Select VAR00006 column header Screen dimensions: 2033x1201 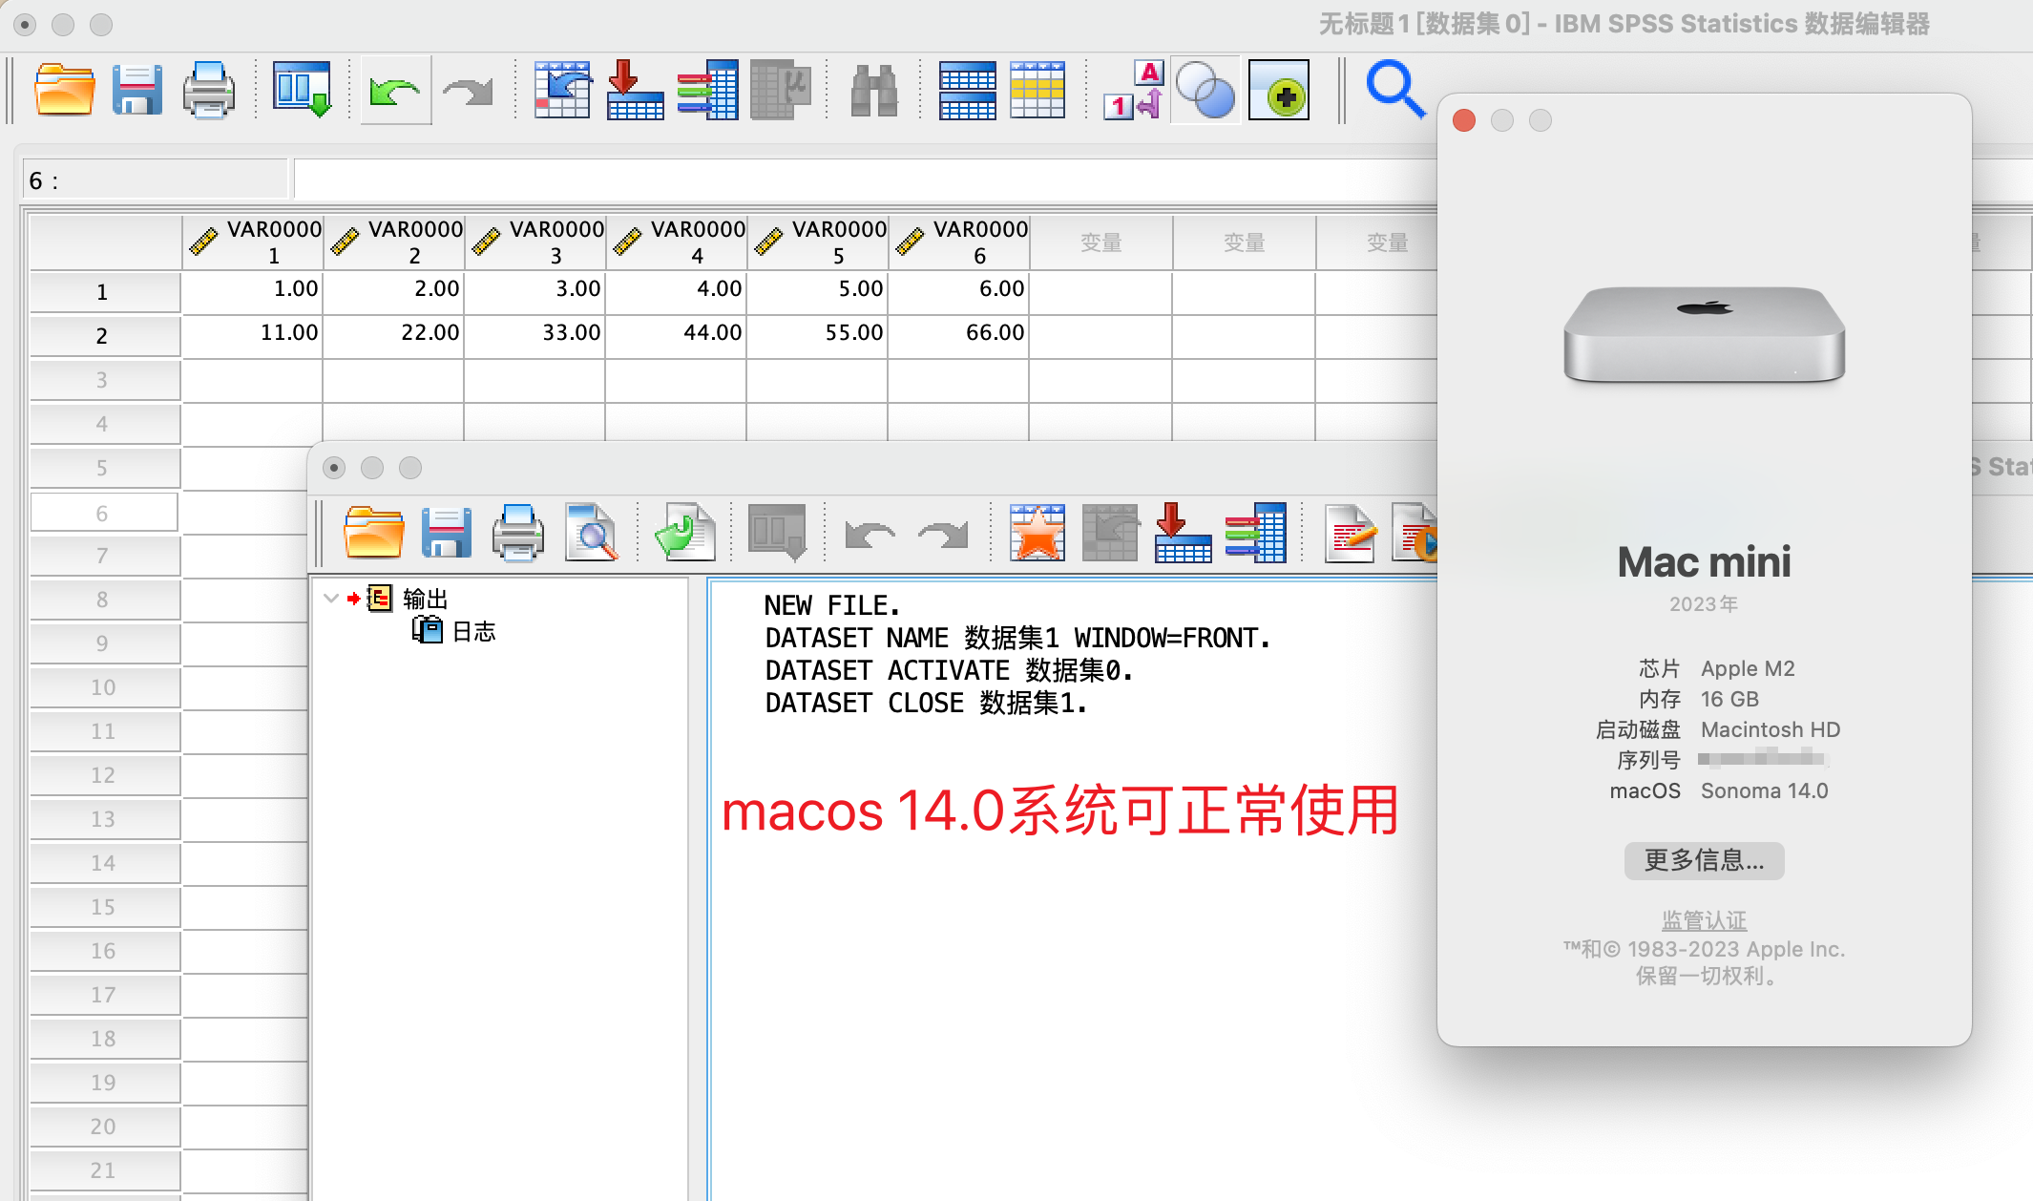[x=958, y=242]
